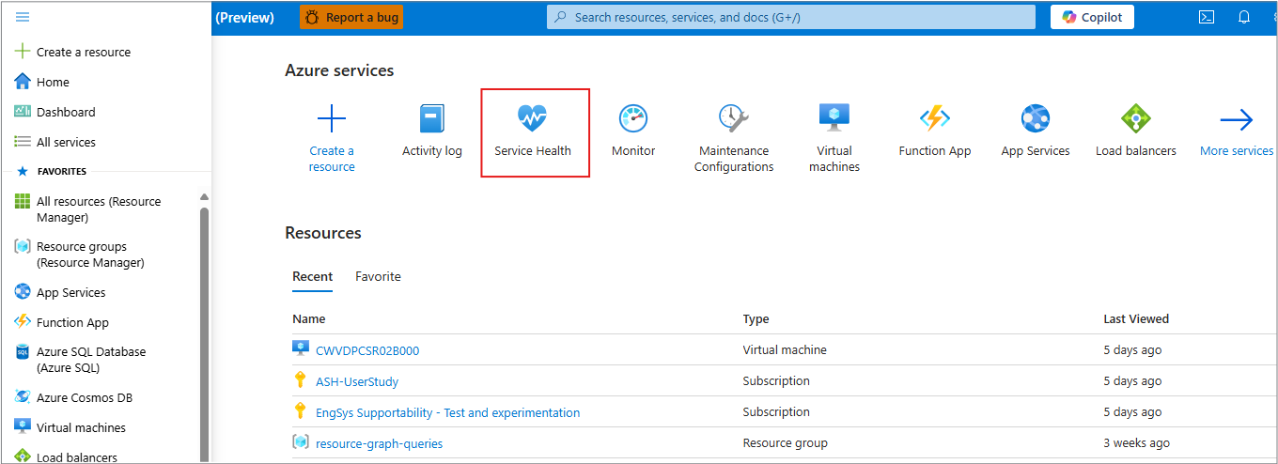Screen dimensions: 1278x464
Task: Open Resource groups (Resource Manager) favorite
Action: (x=90, y=255)
